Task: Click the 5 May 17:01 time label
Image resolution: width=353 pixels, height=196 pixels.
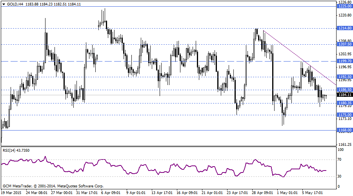Action: (313, 193)
